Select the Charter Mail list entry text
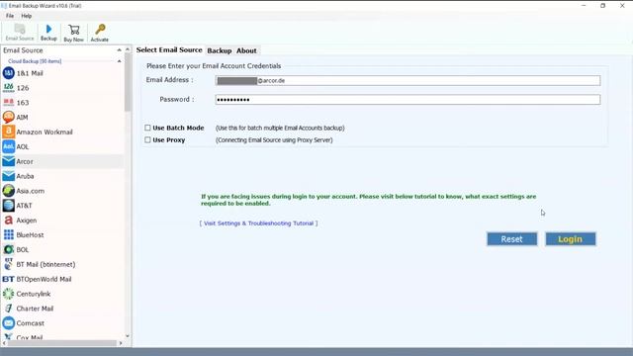 [x=35, y=309]
